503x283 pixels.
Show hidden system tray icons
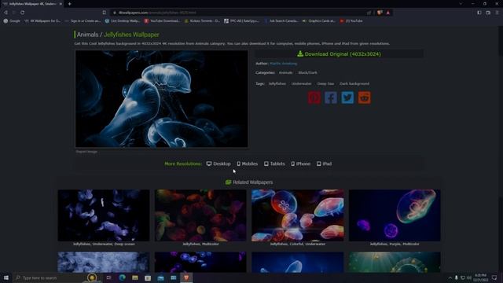click(x=450, y=277)
